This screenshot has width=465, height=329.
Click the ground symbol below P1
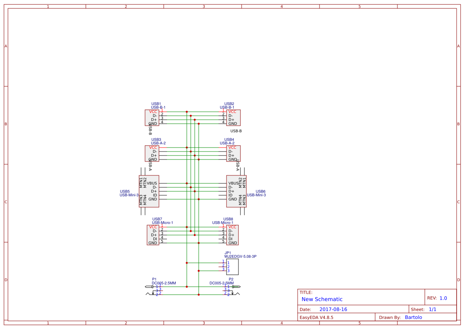(154, 294)
